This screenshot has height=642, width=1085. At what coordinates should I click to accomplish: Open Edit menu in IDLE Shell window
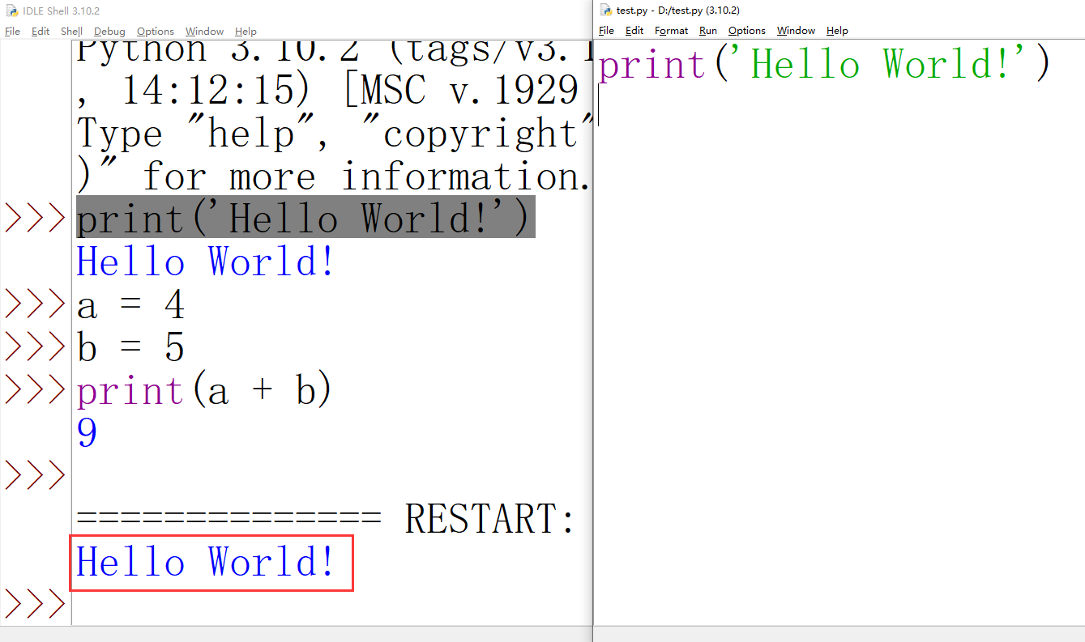click(41, 32)
